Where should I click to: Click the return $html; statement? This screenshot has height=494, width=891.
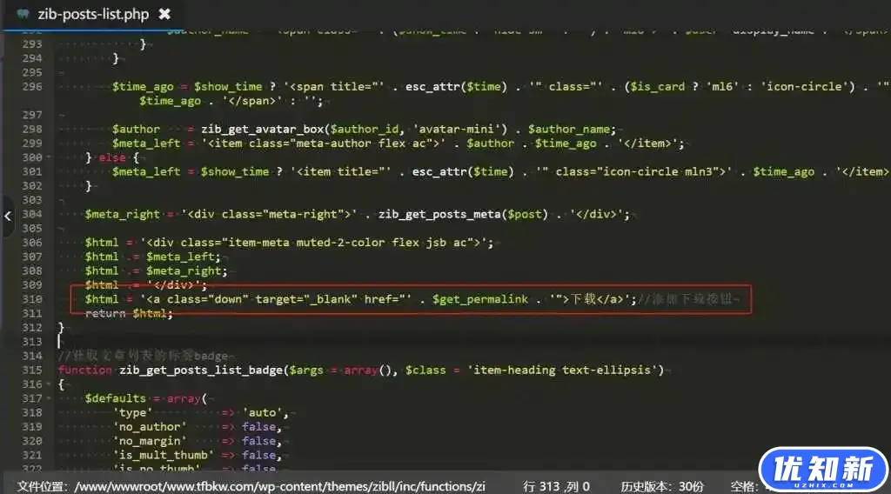click(129, 313)
